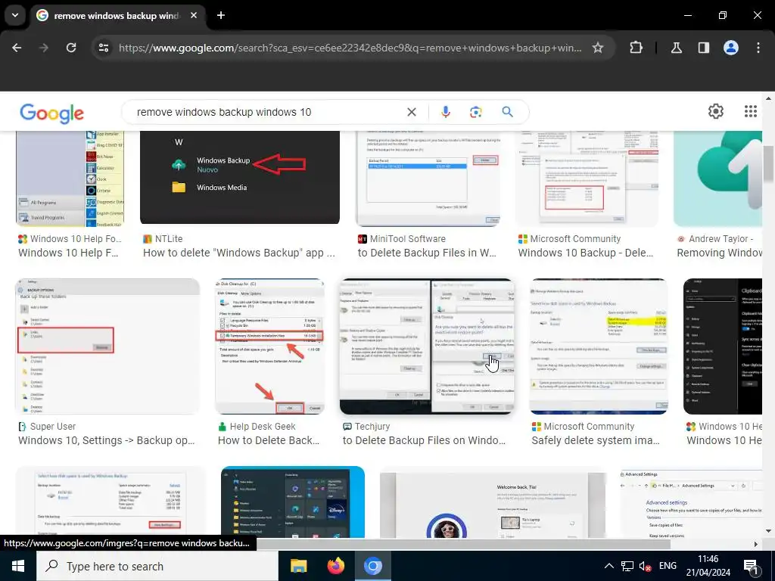Click the taskbar 'Type here to search' box
This screenshot has width=775, height=581.
pos(157,566)
